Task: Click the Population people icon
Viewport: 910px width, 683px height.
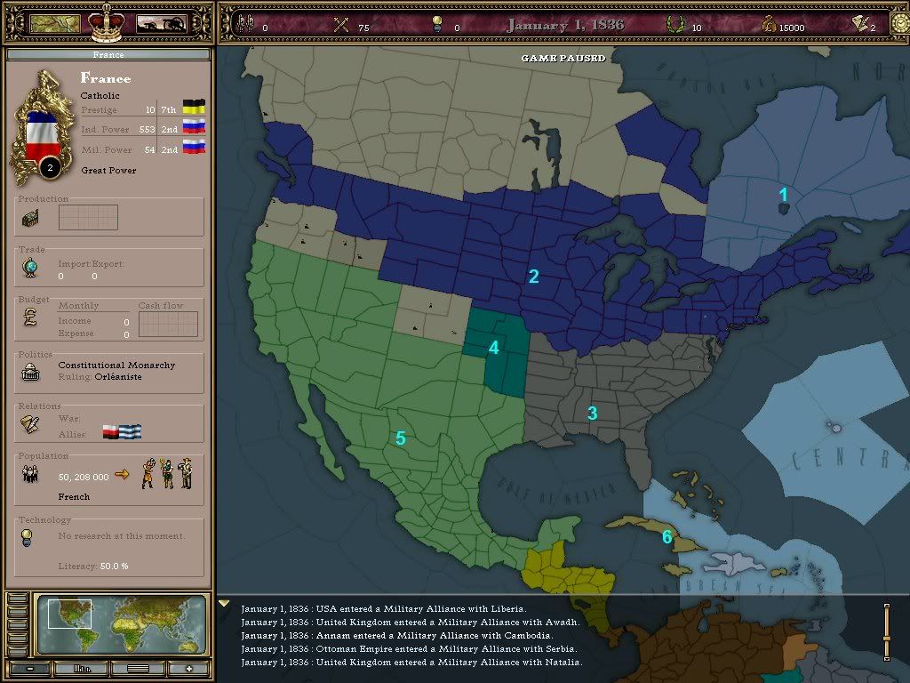Action: (29, 475)
